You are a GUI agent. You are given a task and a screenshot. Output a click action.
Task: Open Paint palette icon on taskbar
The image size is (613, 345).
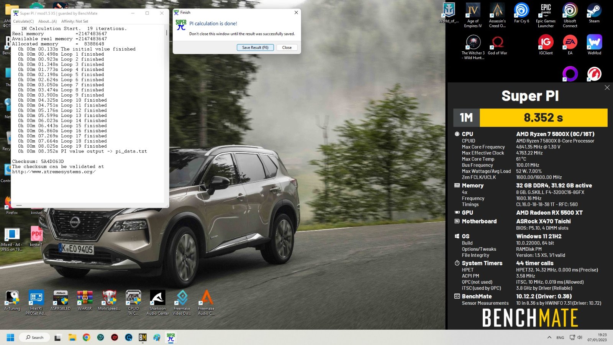pos(157,337)
